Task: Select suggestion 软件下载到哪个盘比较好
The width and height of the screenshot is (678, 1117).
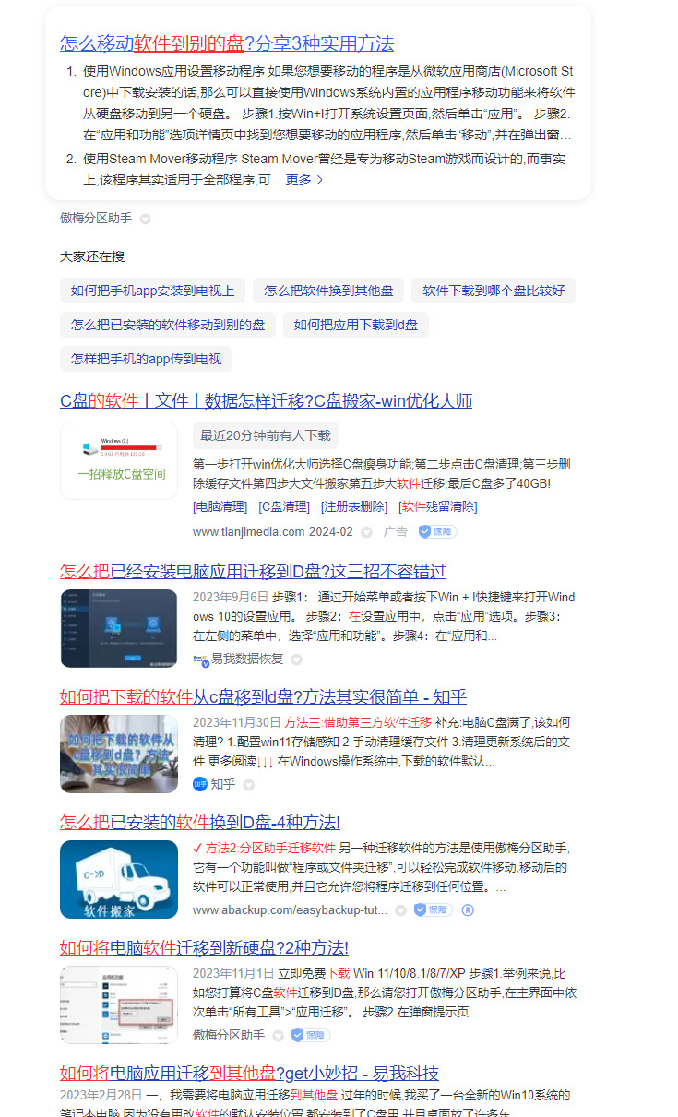Action: 494,291
